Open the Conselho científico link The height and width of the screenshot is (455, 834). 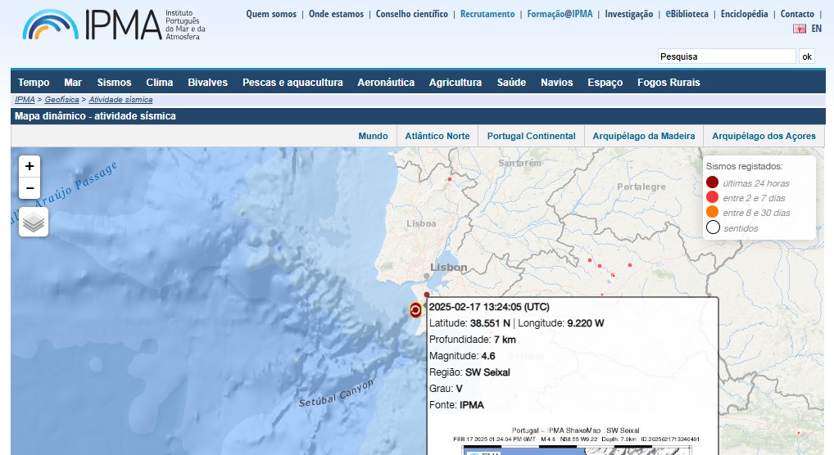point(412,14)
